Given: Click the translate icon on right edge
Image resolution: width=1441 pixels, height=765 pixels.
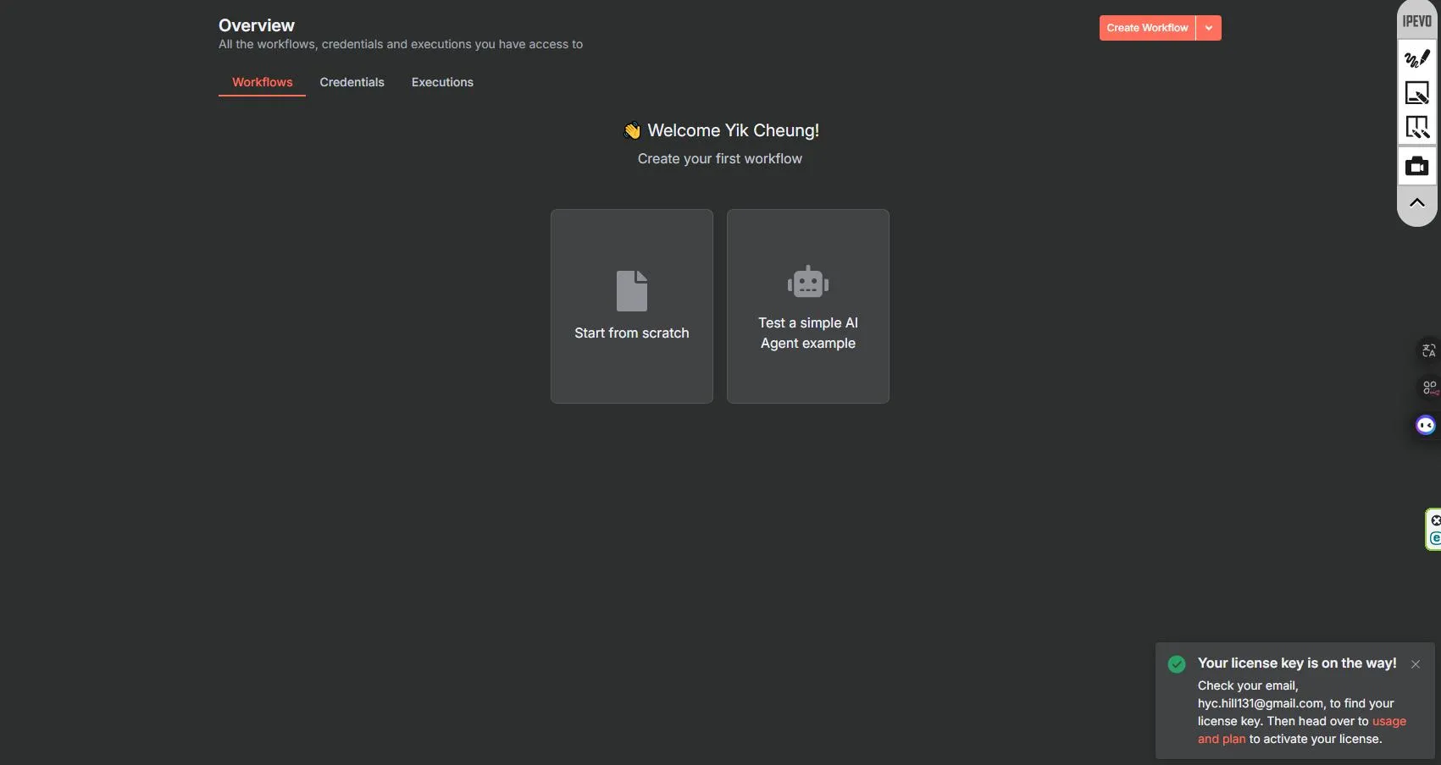Looking at the screenshot, I should pos(1428,350).
